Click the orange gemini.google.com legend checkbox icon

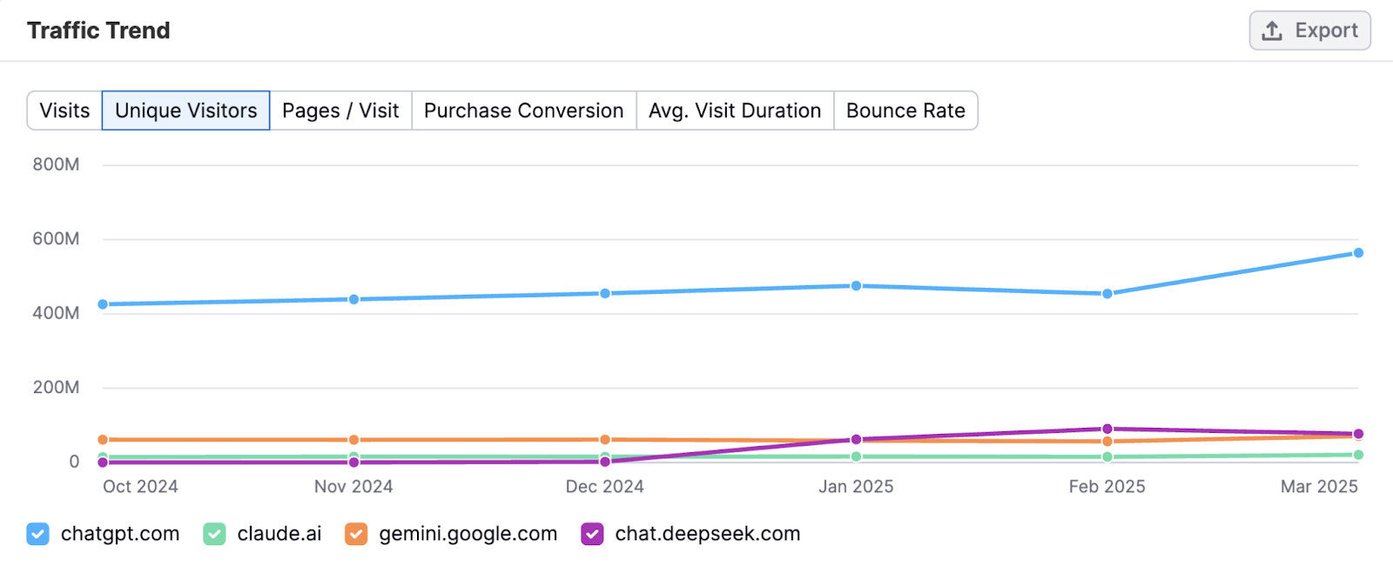[354, 533]
